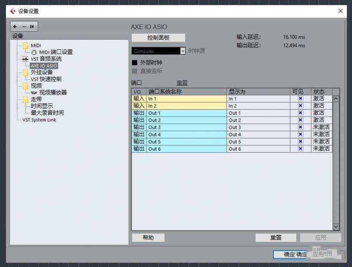Click the 显示为 field for Out 1
Viewport: 352px width, 267px height.
(258, 113)
